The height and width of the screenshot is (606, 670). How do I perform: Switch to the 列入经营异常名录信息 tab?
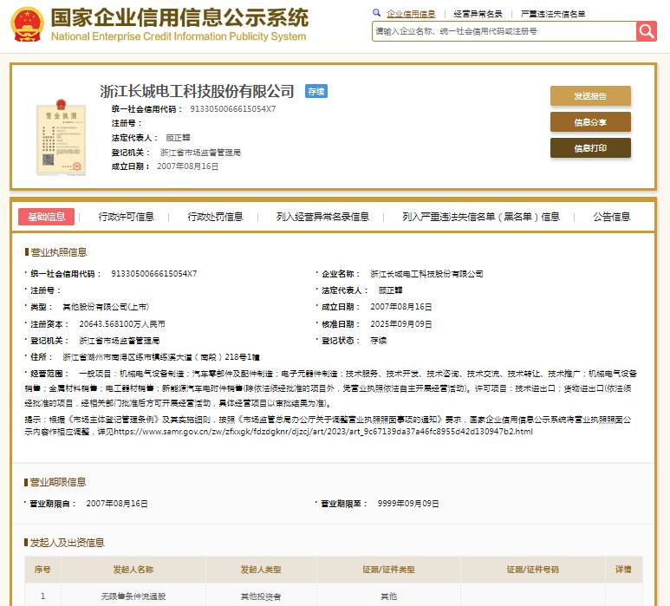click(x=322, y=217)
